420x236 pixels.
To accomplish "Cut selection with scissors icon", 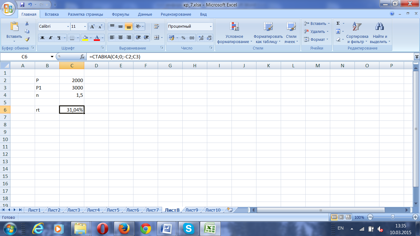I will click(x=27, y=23).
